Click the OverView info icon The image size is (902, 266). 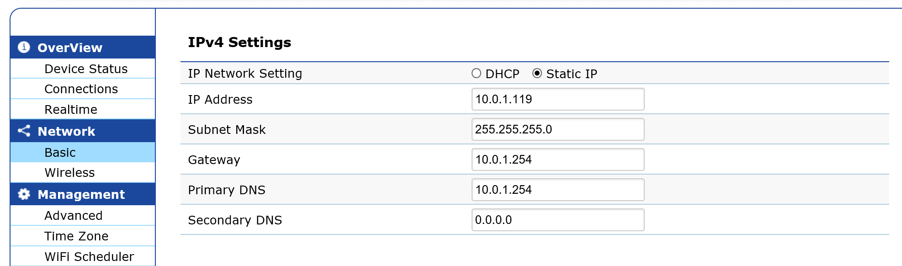(x=24, y=47)
